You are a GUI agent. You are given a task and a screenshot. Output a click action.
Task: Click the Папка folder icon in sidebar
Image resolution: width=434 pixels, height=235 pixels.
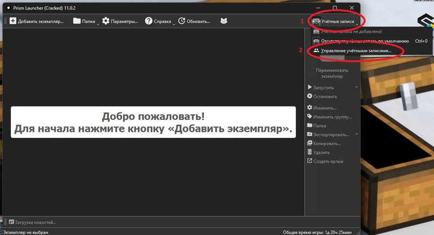coord(310,125)
